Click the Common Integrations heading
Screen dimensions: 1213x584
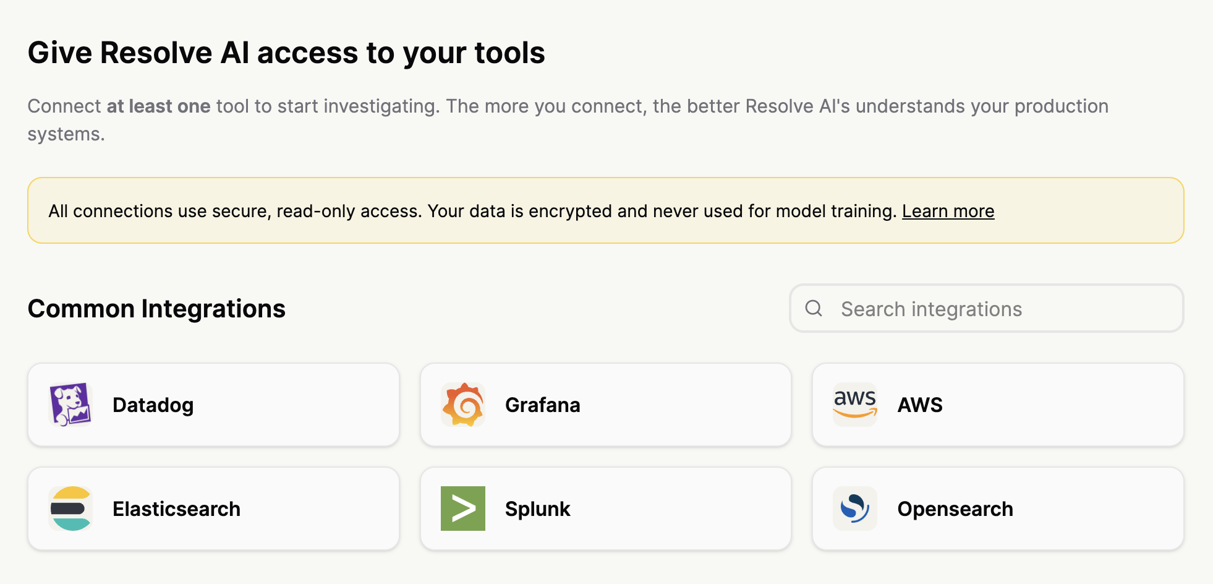coord(156,308)
